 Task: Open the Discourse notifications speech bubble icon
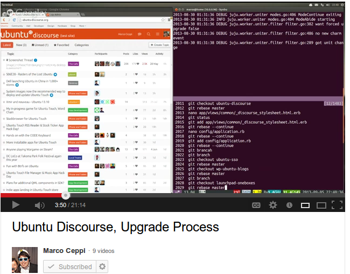[140, 34]
